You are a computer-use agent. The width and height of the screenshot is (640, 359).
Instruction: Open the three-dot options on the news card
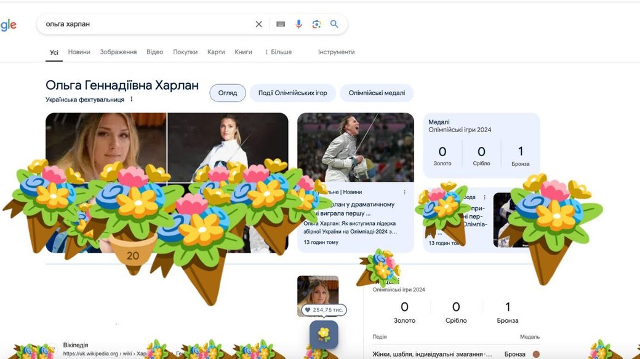pos(404,192)
